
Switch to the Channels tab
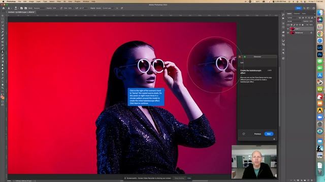coord(297,14)
